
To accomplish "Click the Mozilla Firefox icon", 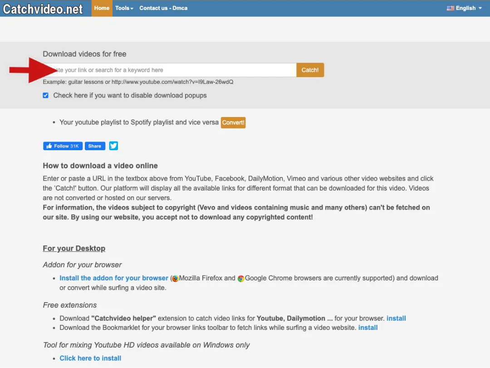I will 175,278.
